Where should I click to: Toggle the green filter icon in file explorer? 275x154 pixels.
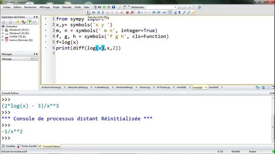coord(30,22)
